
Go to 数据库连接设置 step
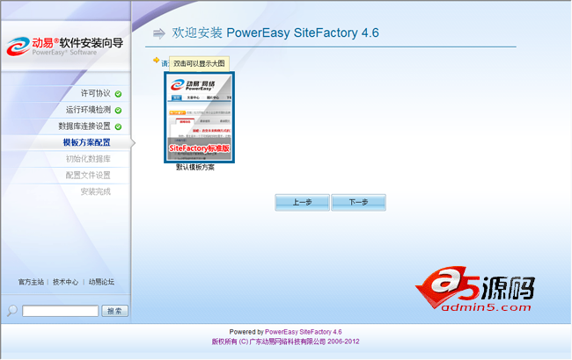(x=84, y=126)
